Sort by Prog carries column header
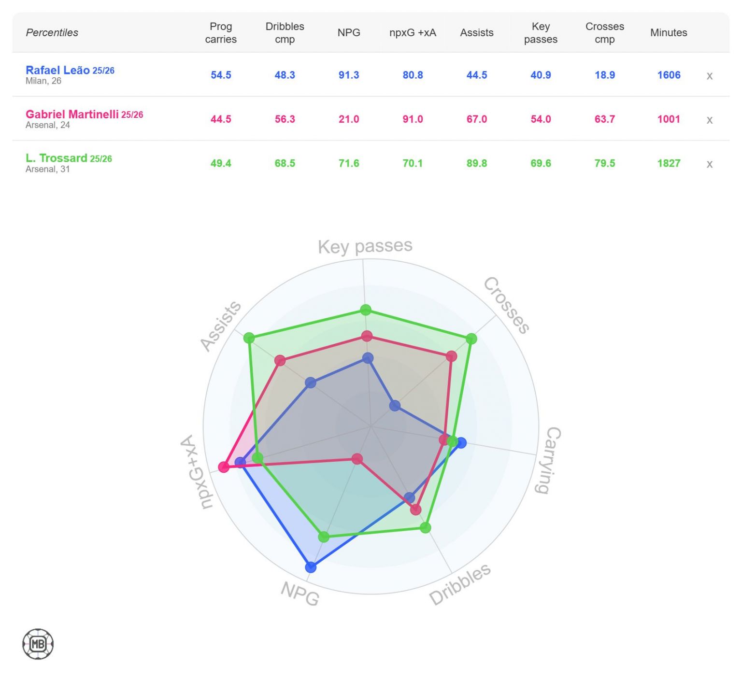The width and height of the screenshot is (742, 693). 221,33
